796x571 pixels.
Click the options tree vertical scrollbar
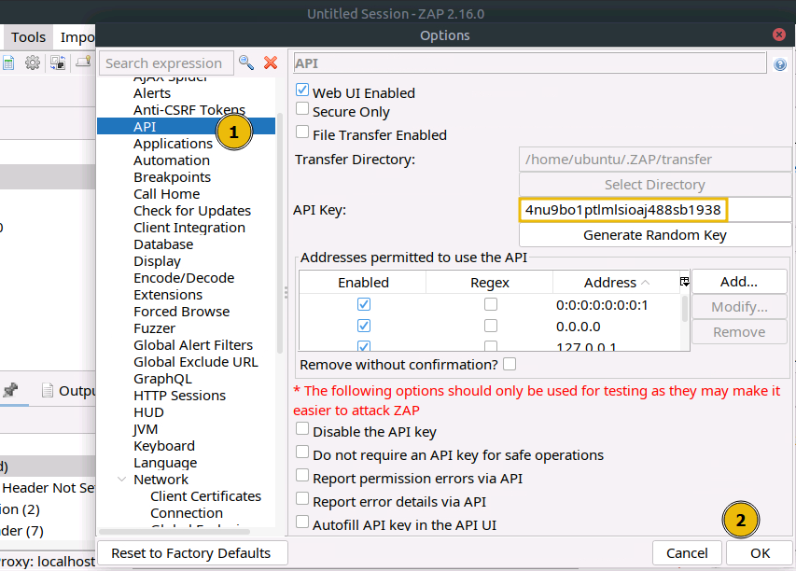[279, 233]
